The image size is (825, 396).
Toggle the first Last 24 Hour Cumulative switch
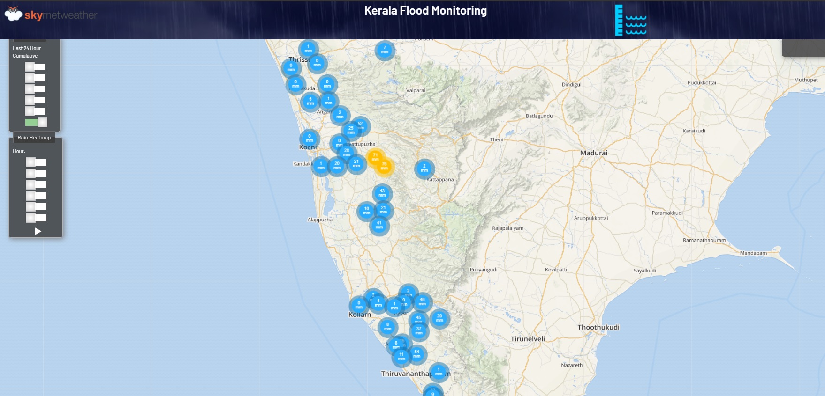(x=36, y=67)
